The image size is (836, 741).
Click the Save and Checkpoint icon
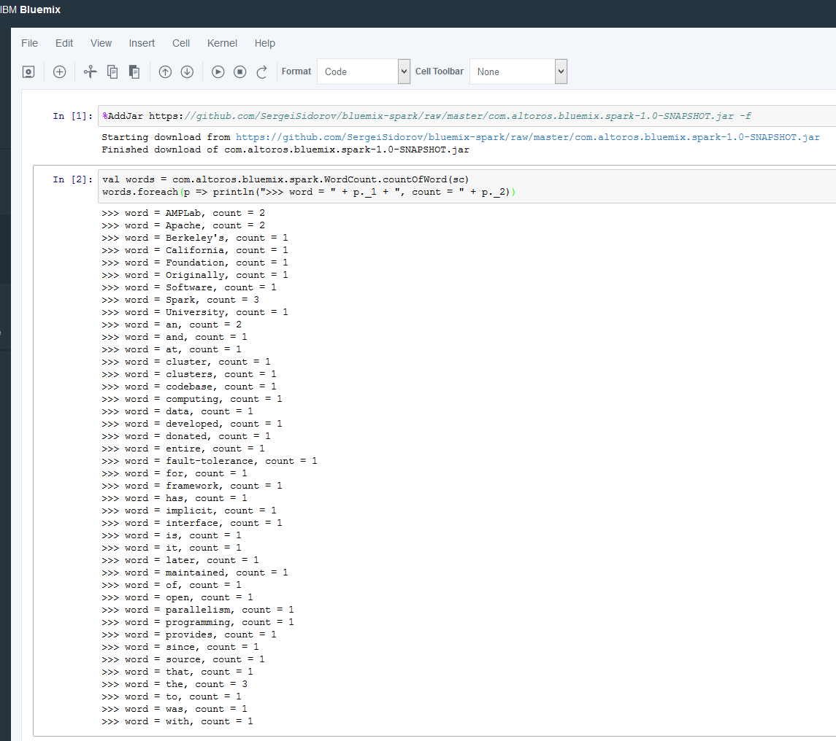click(28, 72)
